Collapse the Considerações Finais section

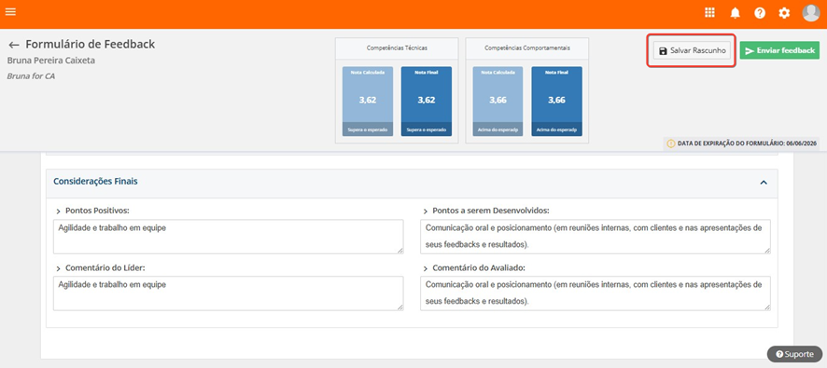764,183
